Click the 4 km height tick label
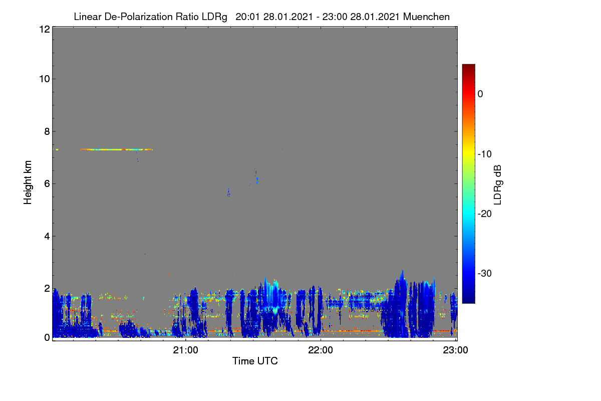The height and width of the screenshot is (401, 601). (47, 236)
